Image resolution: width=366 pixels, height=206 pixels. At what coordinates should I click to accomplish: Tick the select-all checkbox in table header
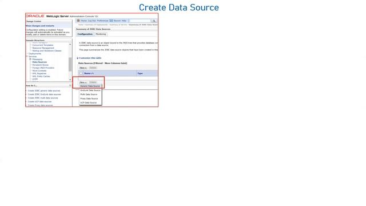[81, 73]
